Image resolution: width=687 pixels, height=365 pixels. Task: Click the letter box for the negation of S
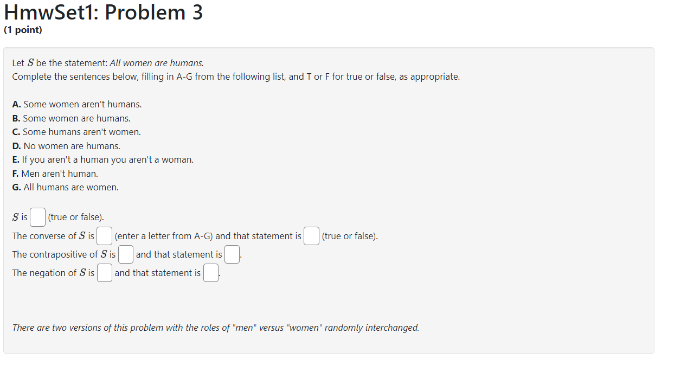(104, 273)
